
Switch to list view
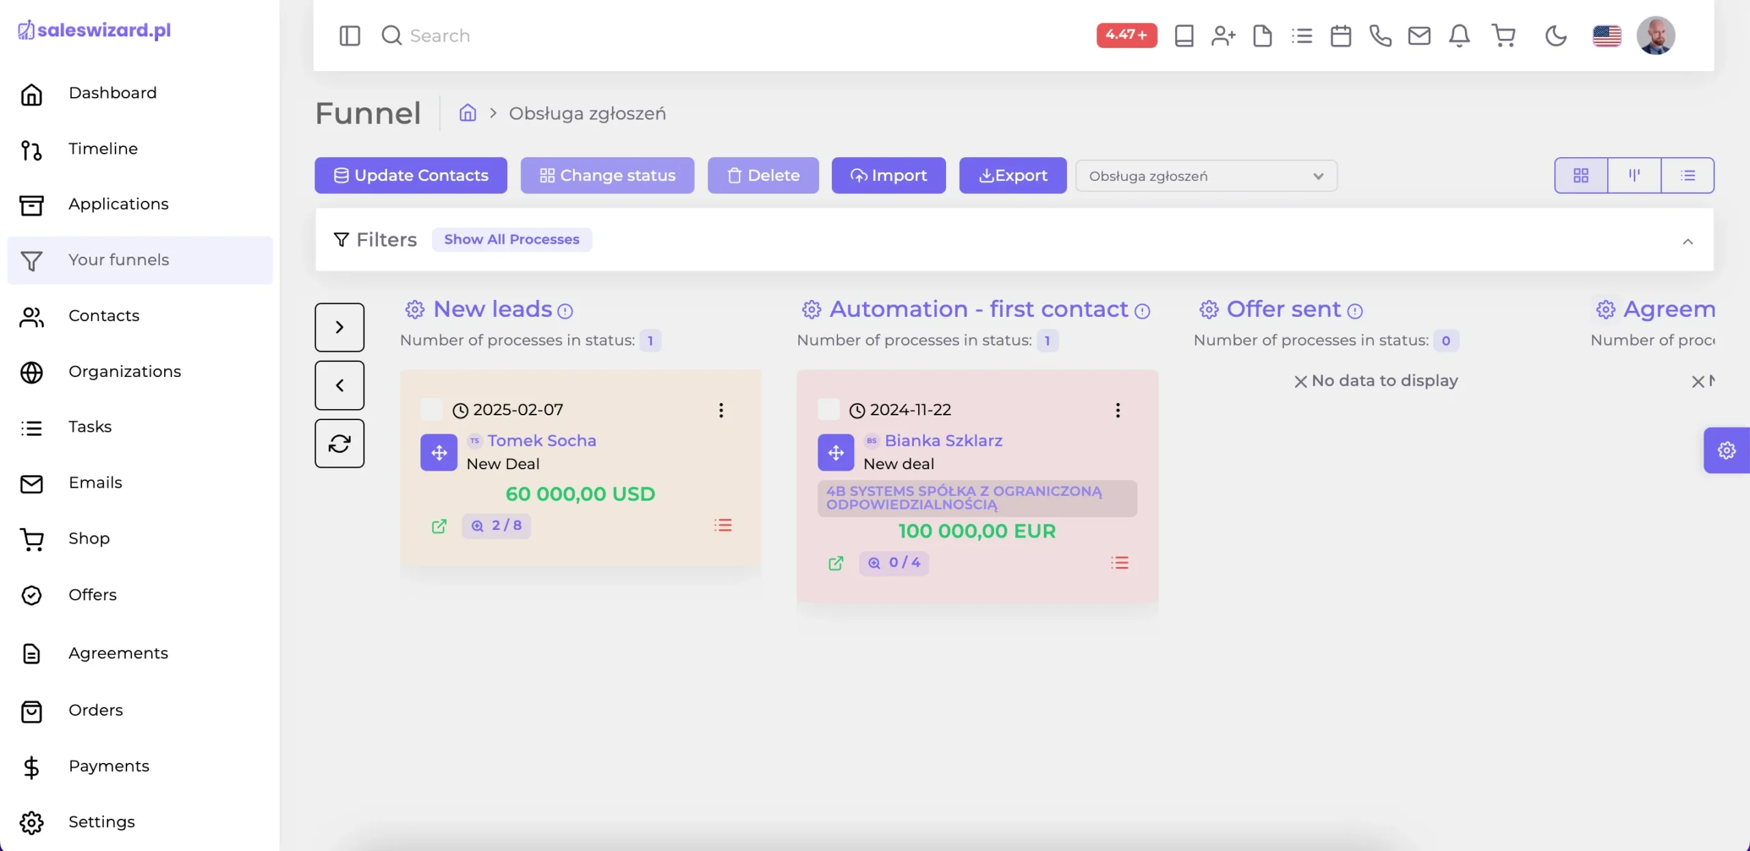(1688, 176)
